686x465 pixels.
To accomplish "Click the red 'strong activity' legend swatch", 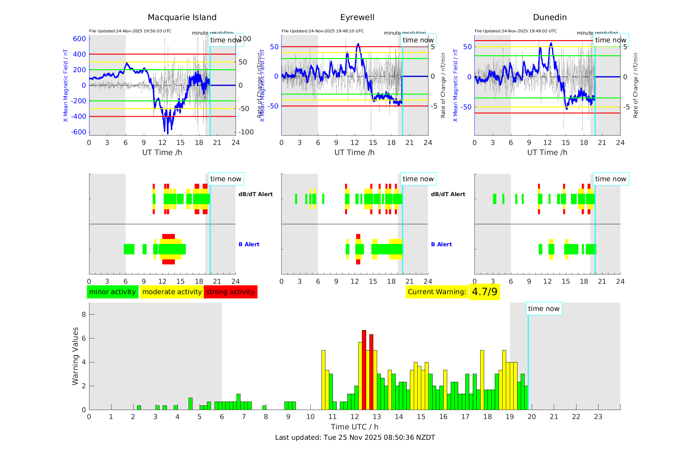I will click(x=230, y=292).
